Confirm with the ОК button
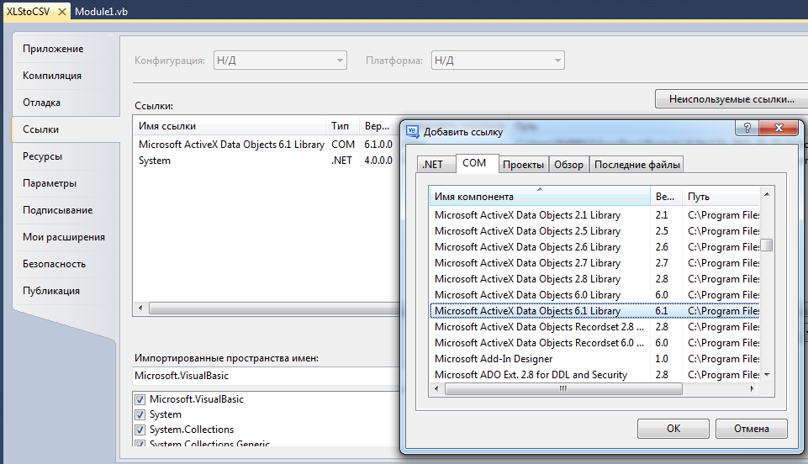 673,429
